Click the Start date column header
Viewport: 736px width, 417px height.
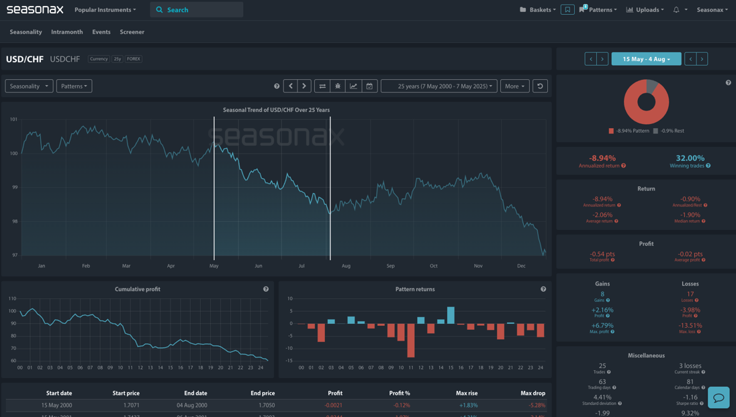(59, 393)
